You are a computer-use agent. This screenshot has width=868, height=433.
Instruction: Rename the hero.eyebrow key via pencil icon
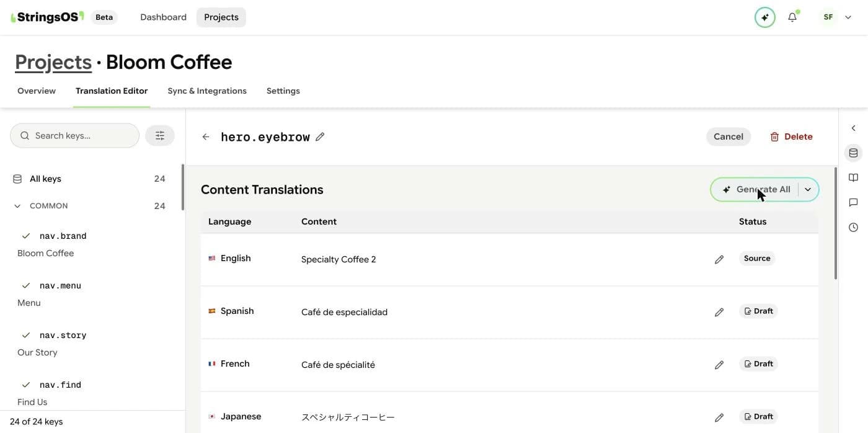point(320,137)
